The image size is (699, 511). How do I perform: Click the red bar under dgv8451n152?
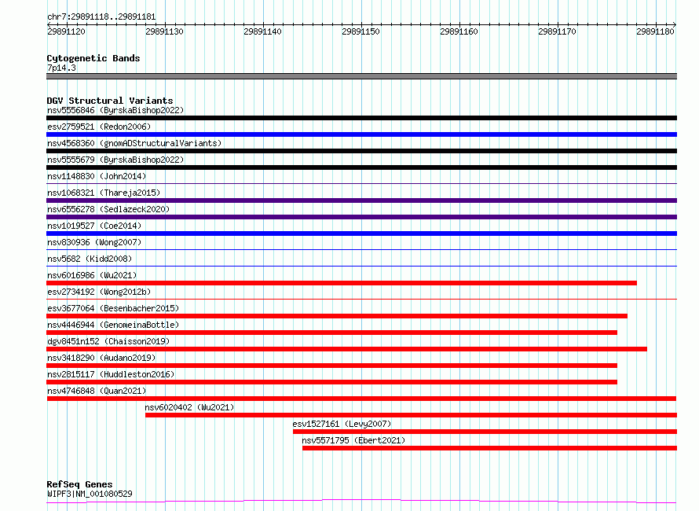[347, 349]
